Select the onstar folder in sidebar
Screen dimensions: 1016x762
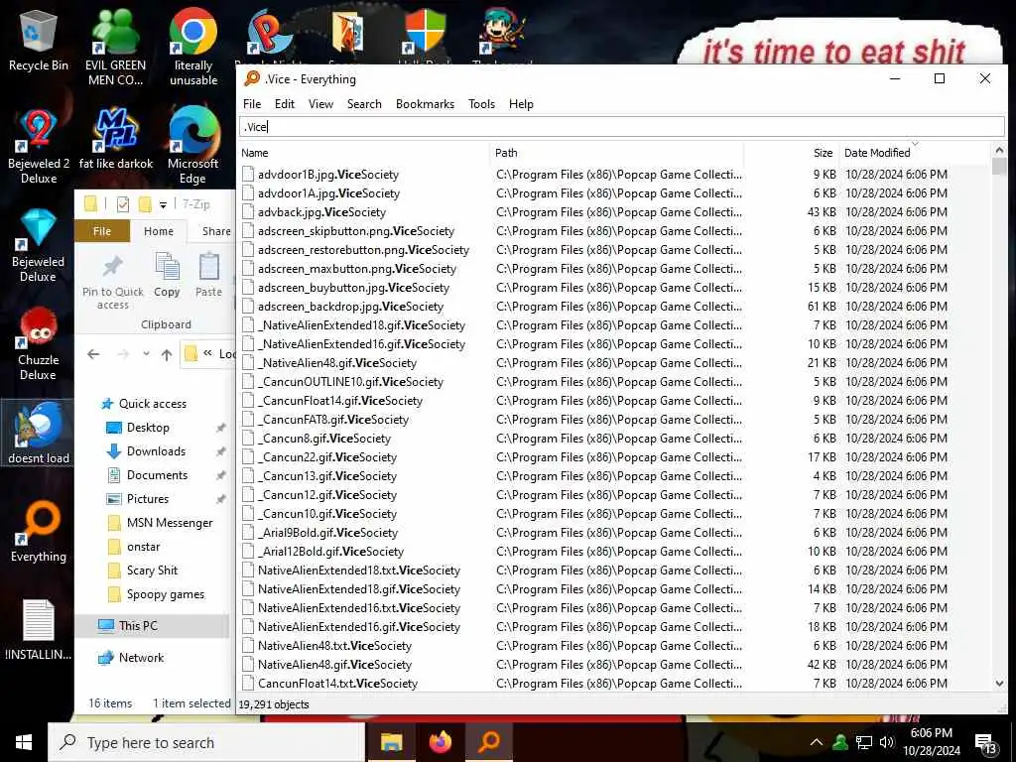point(143,547)
